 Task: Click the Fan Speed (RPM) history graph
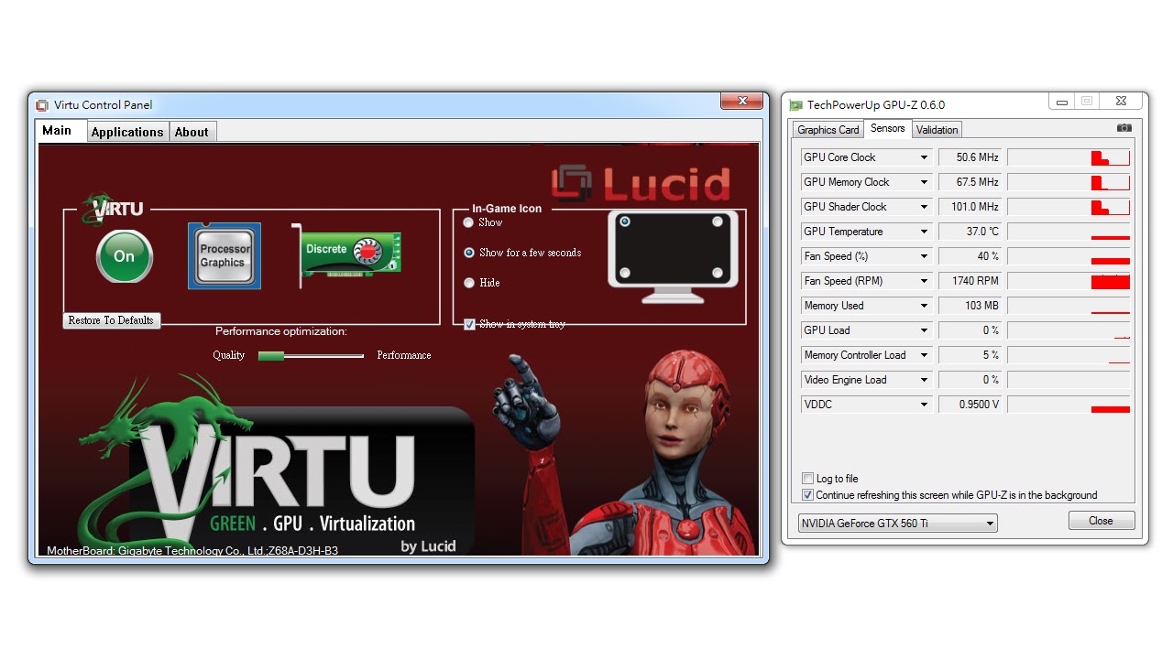(1069, 281)
